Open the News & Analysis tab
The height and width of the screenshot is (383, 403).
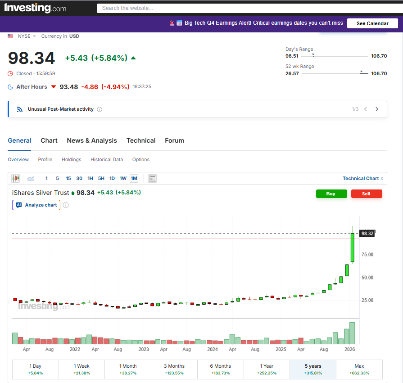coord(92,140)
